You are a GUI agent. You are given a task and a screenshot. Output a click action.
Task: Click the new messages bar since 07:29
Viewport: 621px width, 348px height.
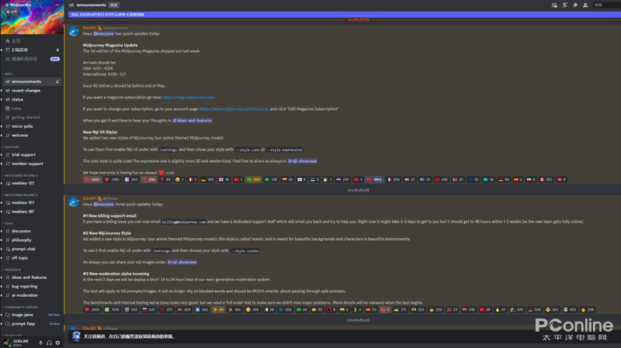coord(345,14)
